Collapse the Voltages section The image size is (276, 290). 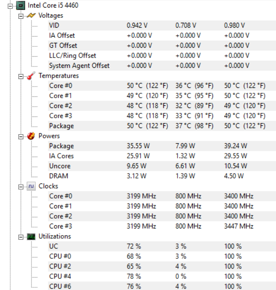coord(21,16)
